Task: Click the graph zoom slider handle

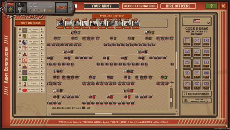Action: pyautogui.click(x=171, y=100)
